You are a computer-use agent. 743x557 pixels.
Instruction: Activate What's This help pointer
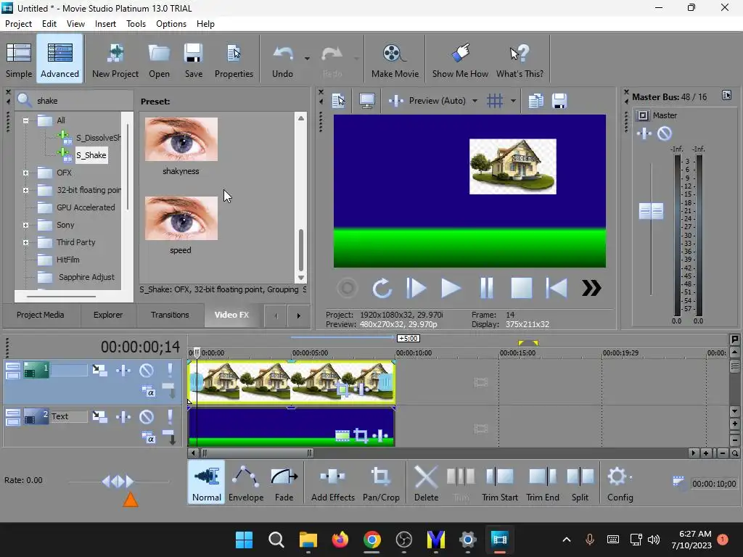(x=520, y=59)
